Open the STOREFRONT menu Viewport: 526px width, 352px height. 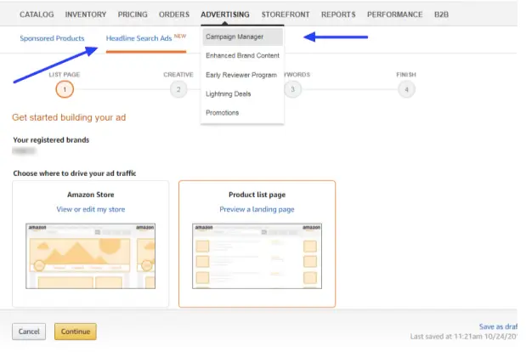(286, 14)
